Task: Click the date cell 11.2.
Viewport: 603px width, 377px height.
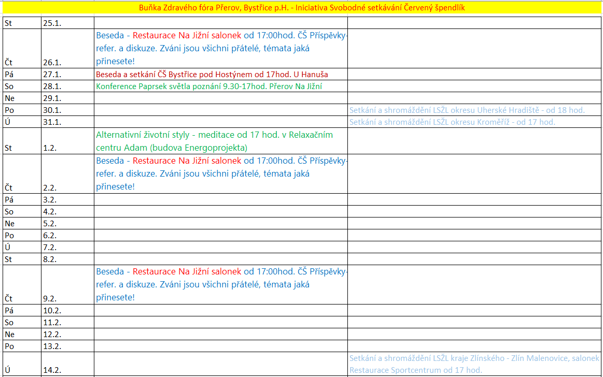Action: tap(67, 322)
